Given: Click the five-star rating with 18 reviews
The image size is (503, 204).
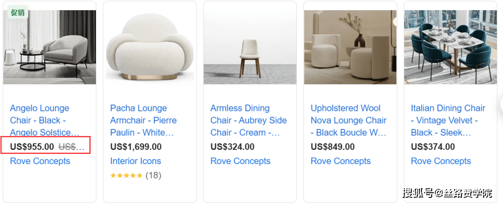Looking at the screenshot, I should [136, 175].
